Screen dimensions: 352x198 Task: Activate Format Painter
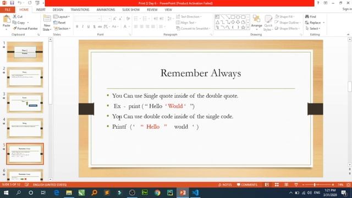tap(25, 29)
